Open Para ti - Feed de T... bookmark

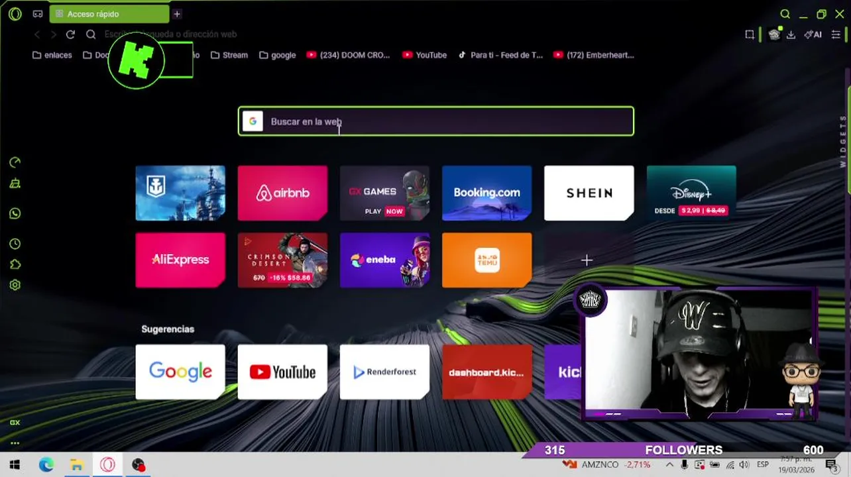click(500, 55)
